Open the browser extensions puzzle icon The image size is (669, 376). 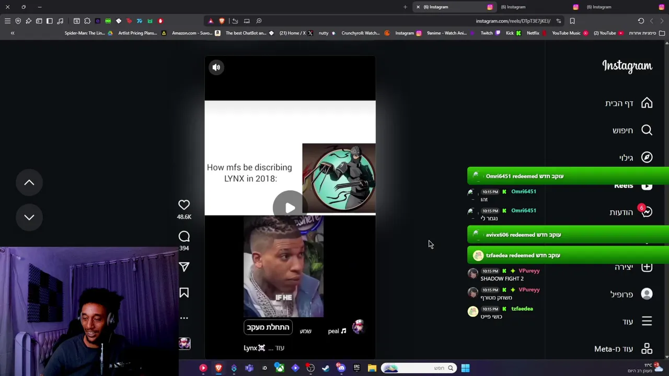(x=87, y=21)
